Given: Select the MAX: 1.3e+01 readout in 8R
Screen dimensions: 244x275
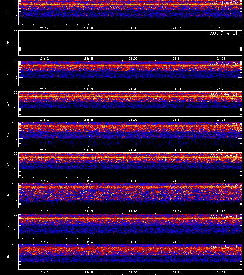Looking at the screenshot, I should (x=223, y=216).
